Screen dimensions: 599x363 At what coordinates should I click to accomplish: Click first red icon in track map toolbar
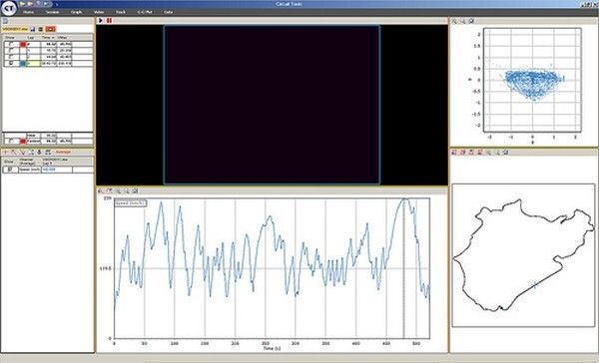(454, 152)
